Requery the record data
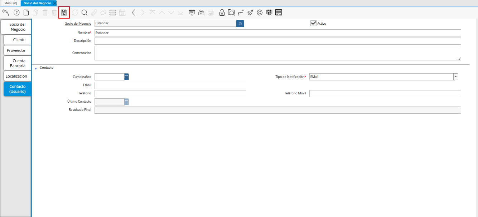The image size is (478, 217). pyautogui.click(x=74, y=12)
